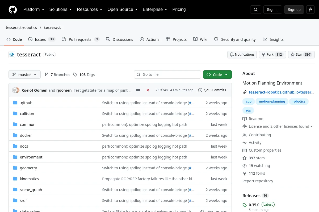The width and height of the screenshot is (319, 212).
Task: Open the Actions tab
Action: 150,39
